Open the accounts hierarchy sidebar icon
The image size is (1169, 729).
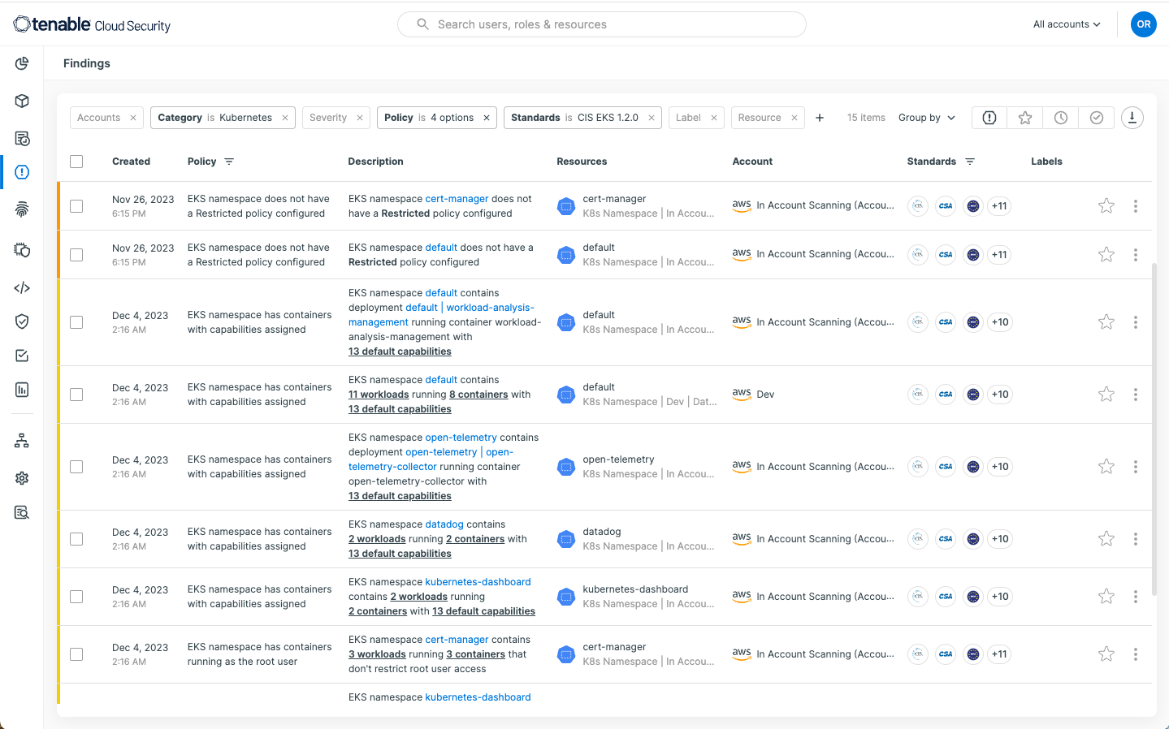pyautogui.click(x=22, y=440)
